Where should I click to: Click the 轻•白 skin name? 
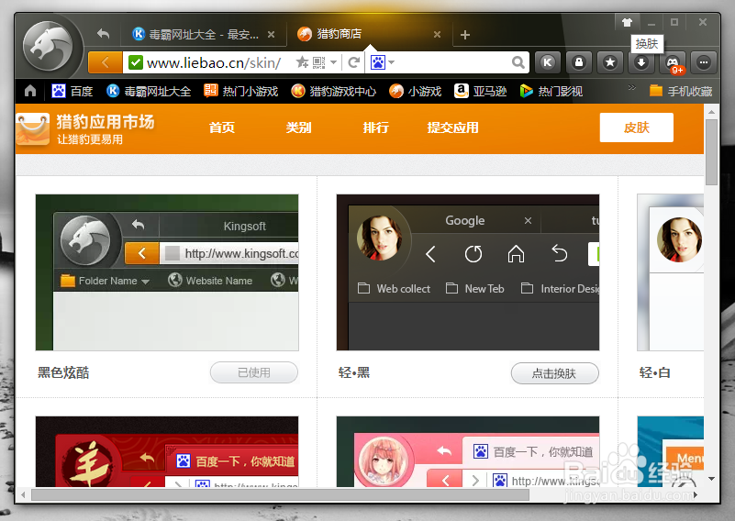click(x=655, y=373)
